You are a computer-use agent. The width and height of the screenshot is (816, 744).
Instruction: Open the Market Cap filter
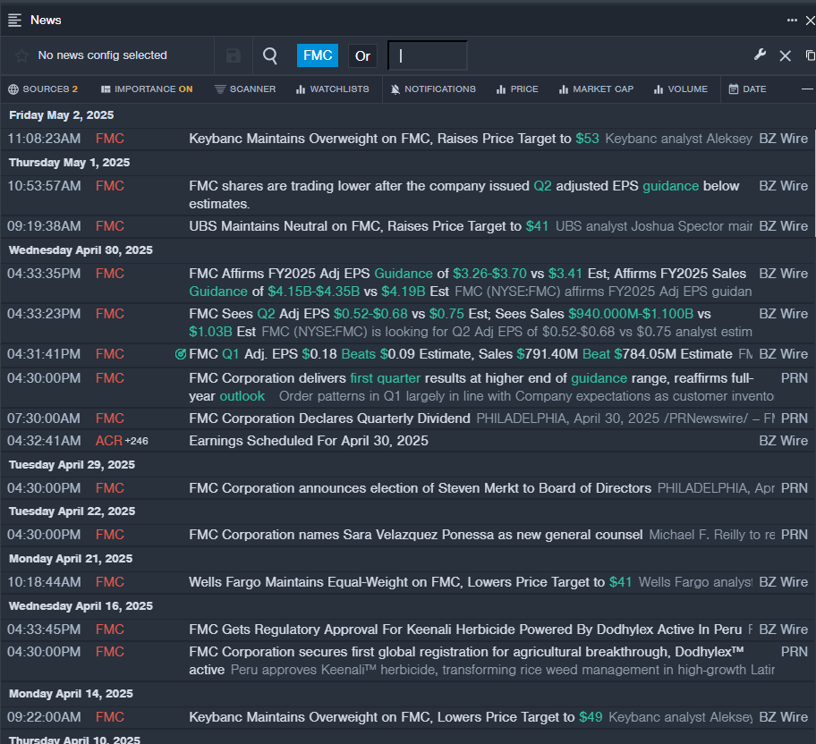(x=597, y=89)
